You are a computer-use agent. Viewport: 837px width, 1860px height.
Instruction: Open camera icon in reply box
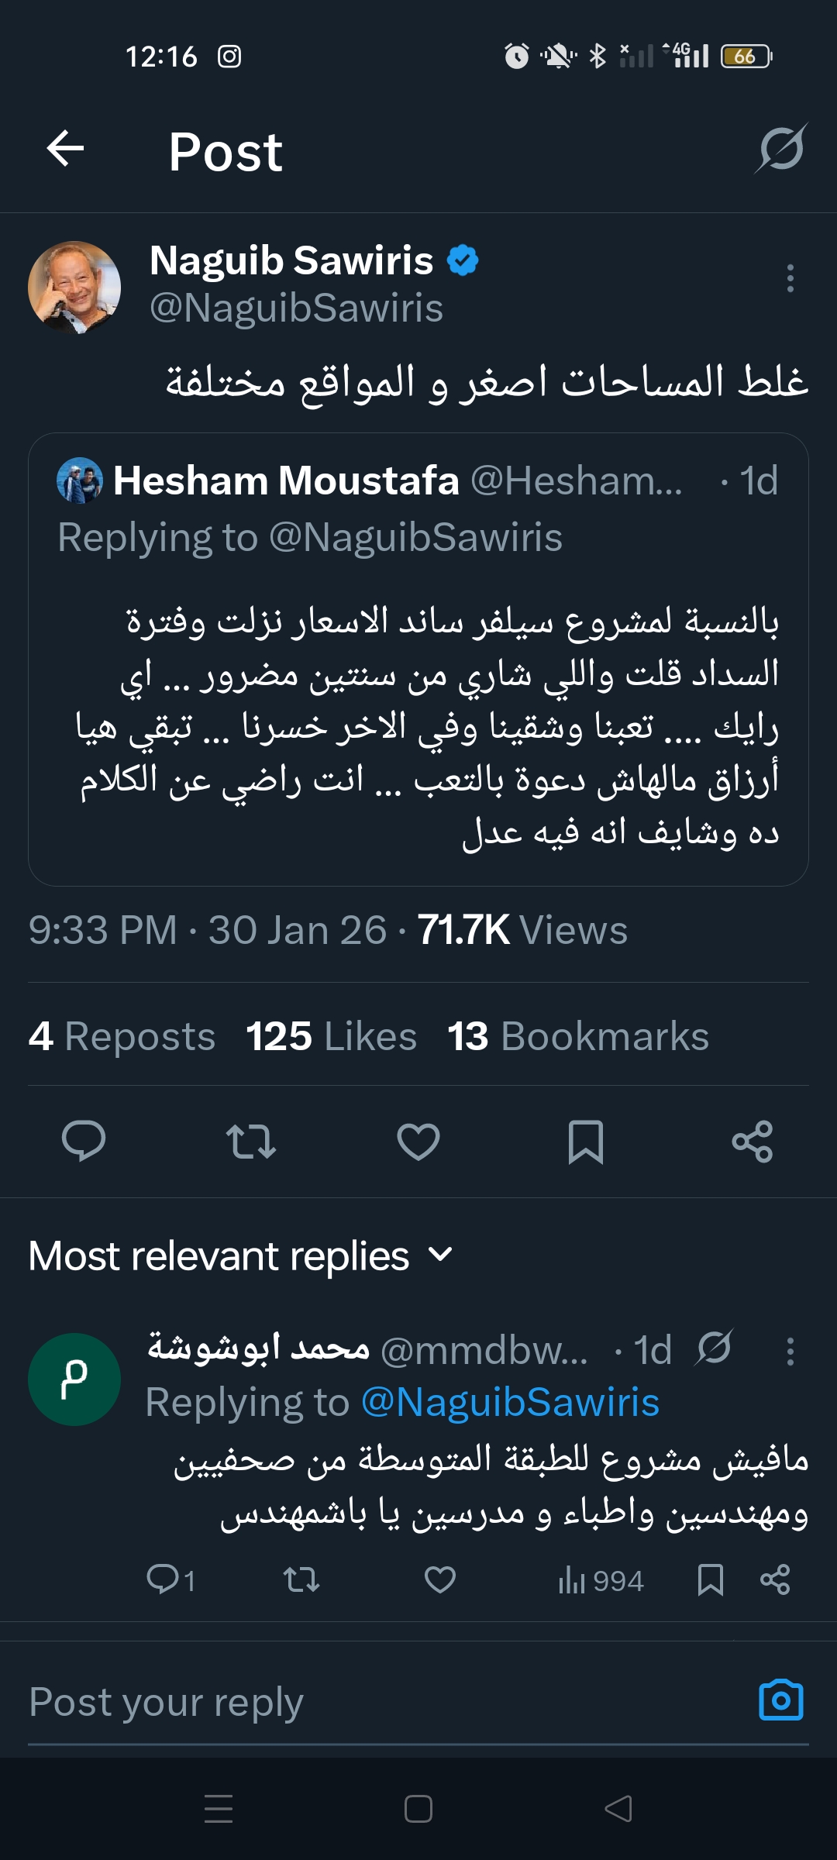tap(780, 1700)
